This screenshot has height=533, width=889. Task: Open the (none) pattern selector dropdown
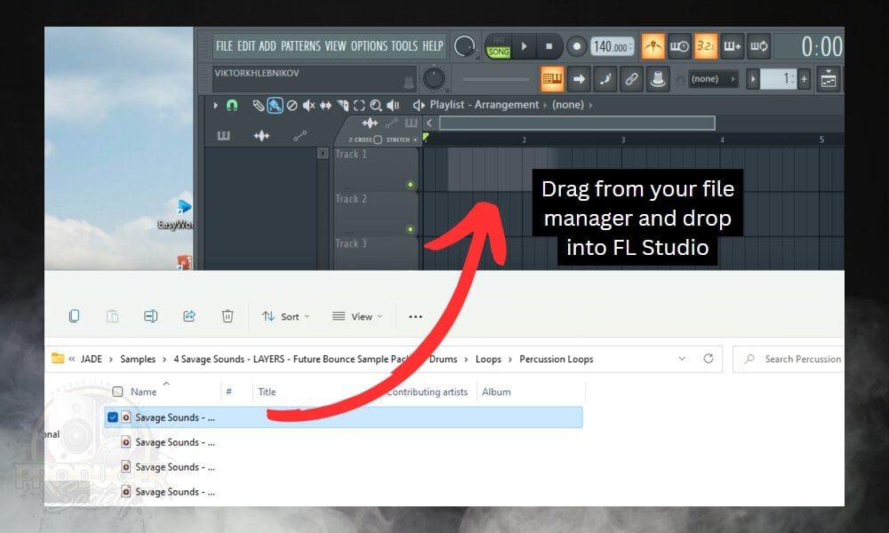[x=713, y=79]
